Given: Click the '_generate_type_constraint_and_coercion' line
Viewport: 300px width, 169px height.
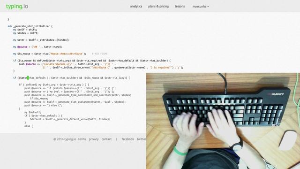Looking at the screenshot, I should click(78, 95).
